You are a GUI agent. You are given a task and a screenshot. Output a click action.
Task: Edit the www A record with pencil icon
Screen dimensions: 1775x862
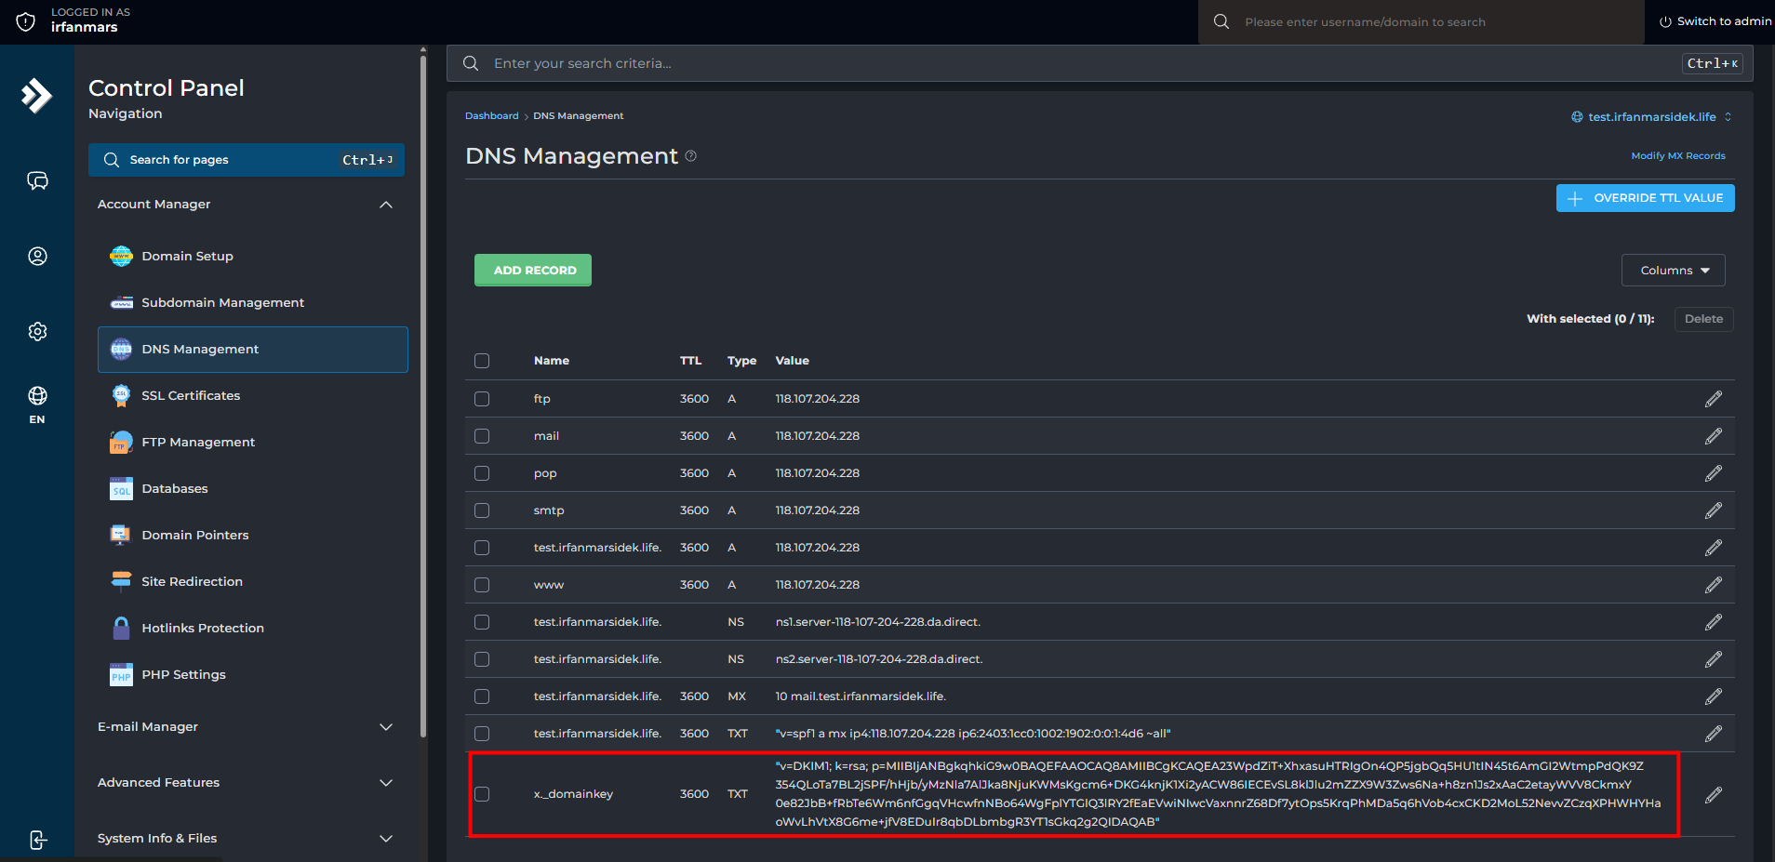click(1714, 585)
